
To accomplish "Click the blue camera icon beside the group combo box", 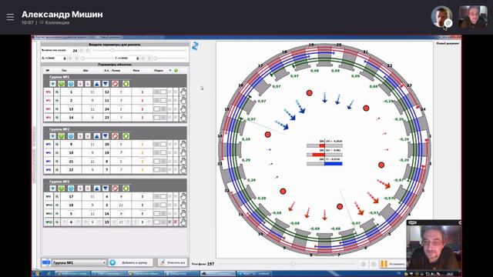I will coord(46,262).
